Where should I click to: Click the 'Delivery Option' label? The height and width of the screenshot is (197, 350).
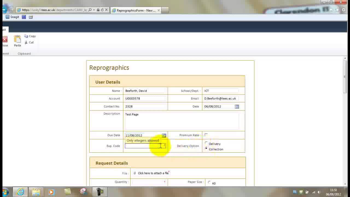point(188,146)
